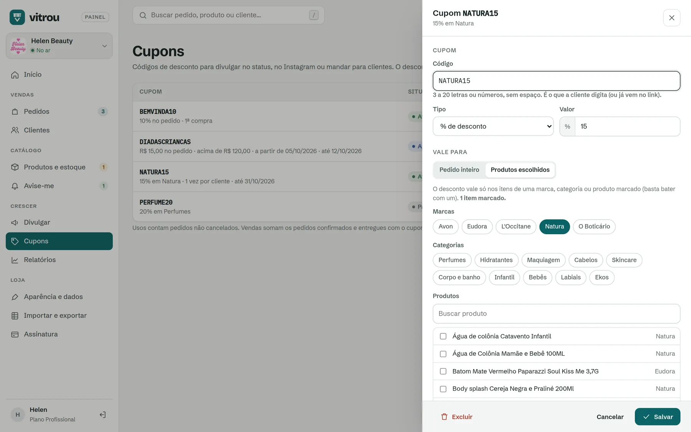Open Clientes via the people icon
691x432 pixels.
15,131
